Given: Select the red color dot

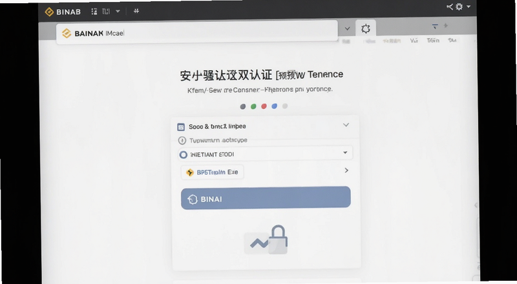Looking at the screenshot, I should point(264,106).
